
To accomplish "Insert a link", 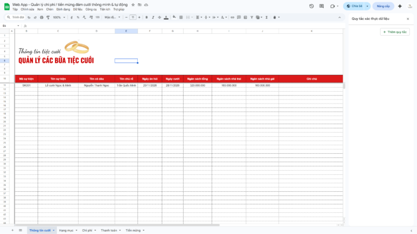I will tap(232, 17).
